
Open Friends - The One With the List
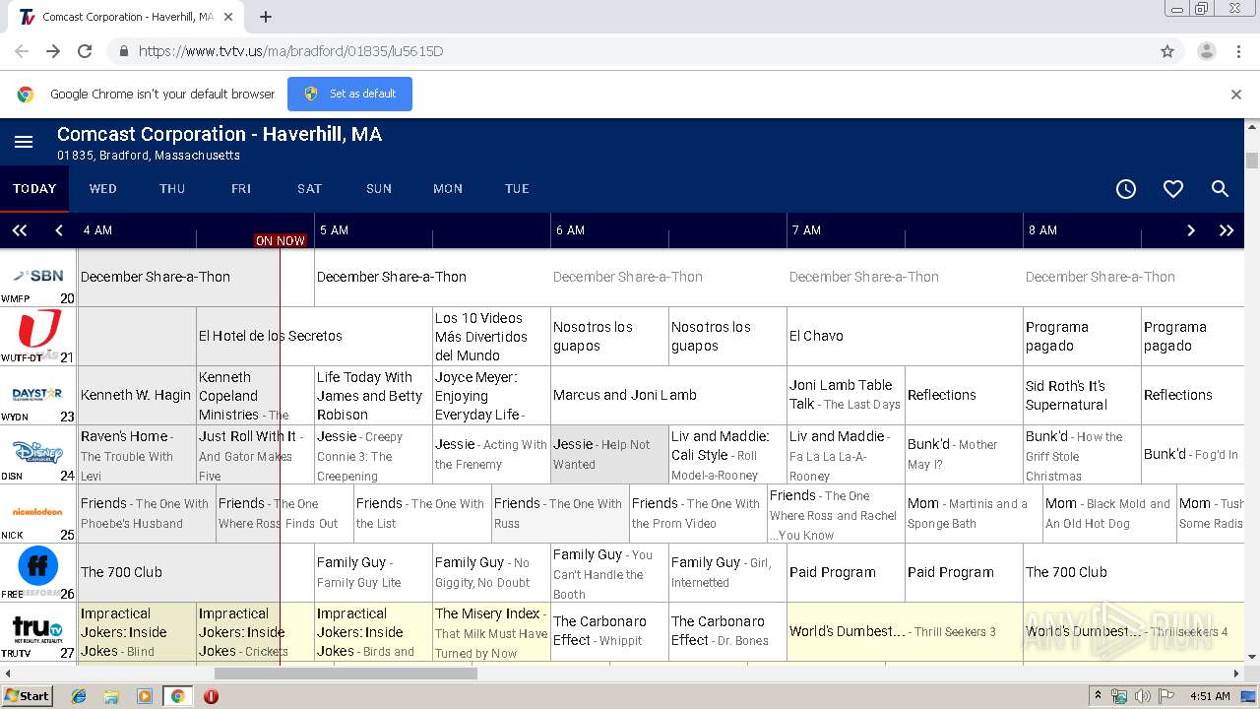tap(422, 513)
